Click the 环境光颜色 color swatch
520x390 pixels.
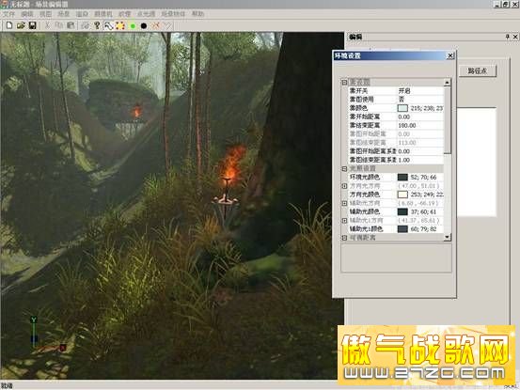tap(402, 178)
